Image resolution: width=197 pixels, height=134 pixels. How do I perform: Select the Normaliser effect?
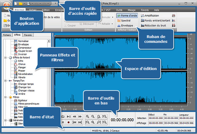(x=21, y=41)
